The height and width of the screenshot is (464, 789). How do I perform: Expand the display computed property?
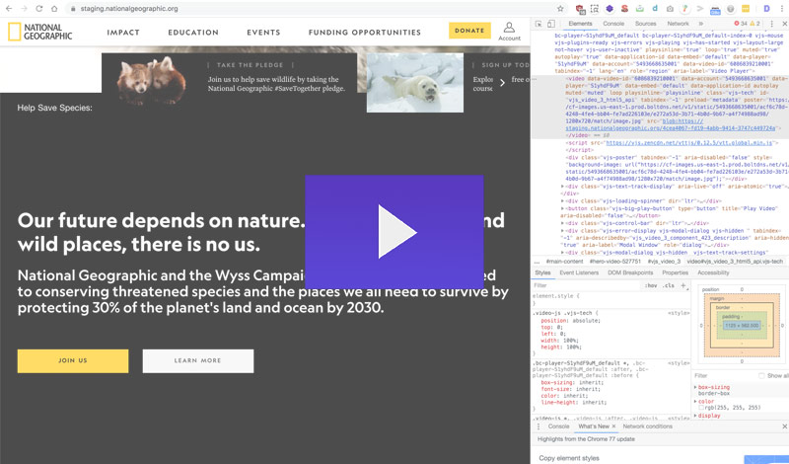[x=696, y=415]
